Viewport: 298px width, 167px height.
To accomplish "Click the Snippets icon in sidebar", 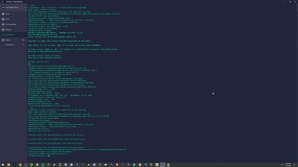I will tap(3, 30).
